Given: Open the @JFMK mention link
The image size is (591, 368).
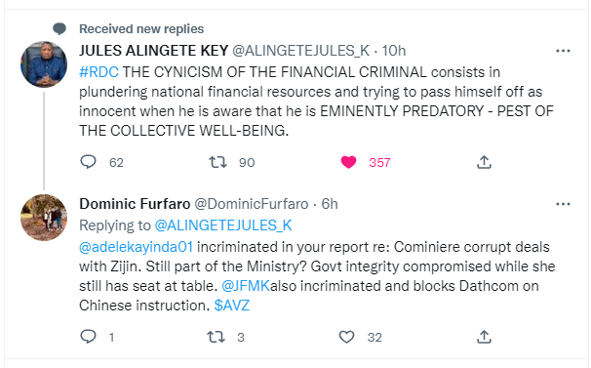Looking at the screenshot, I should (x=246, y=286).
